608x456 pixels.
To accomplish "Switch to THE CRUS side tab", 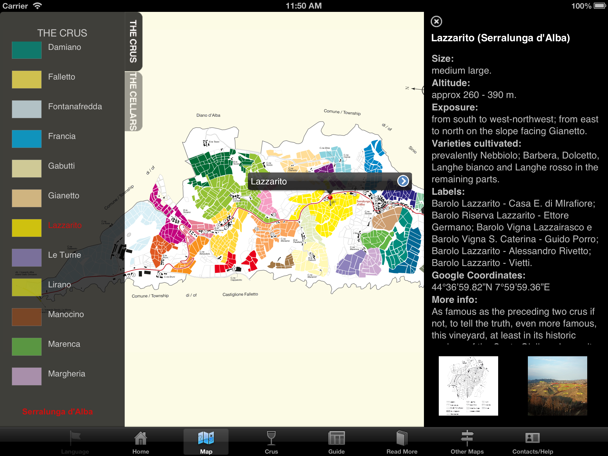I will point(133,42).
